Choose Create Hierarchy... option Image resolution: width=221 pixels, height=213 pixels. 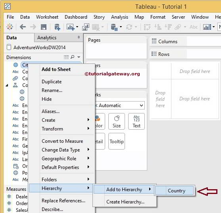click(125, 202)
